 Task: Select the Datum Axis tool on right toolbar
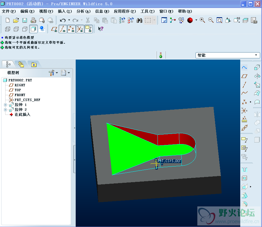(x=244, y=85)
